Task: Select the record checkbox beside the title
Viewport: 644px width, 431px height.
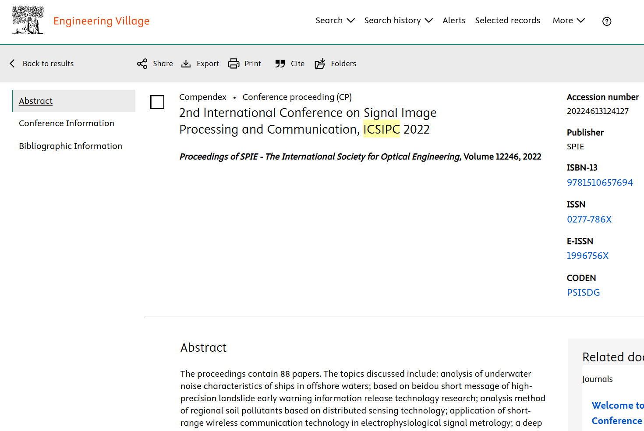Action: point(157,102)
